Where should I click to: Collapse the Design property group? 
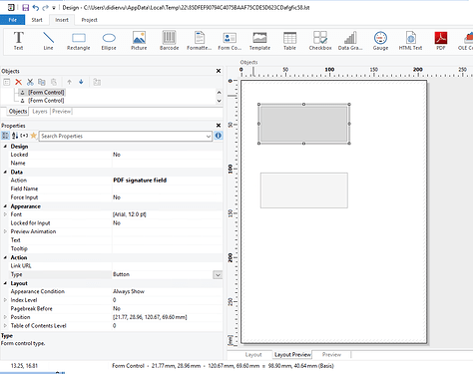5,147
